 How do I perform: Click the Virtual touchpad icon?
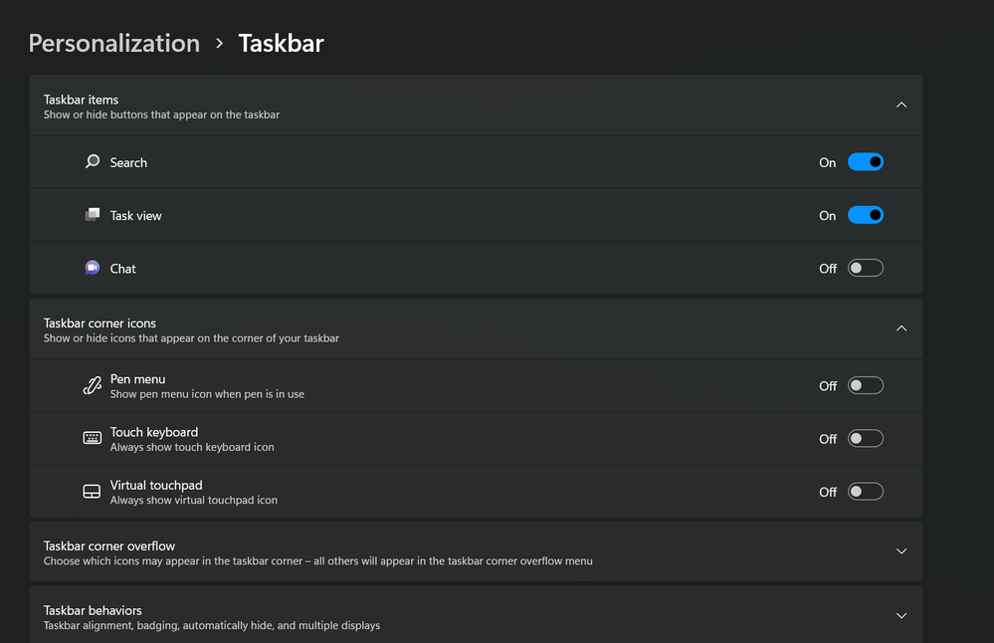(x=92, y=491)
